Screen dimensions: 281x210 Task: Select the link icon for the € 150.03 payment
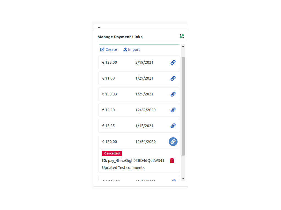coord(173,94)
